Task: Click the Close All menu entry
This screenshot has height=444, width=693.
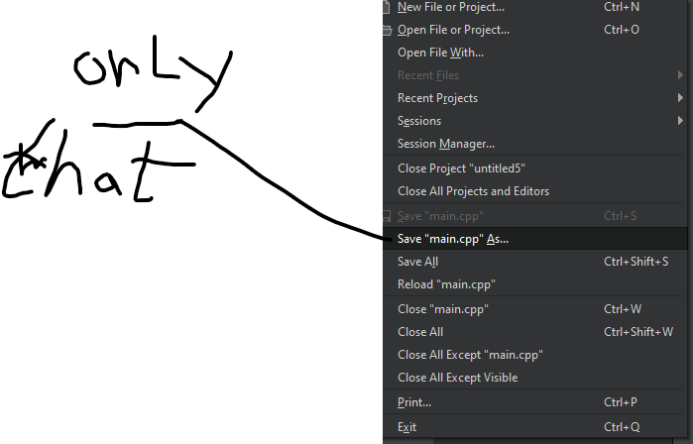Action: [420, 332]
